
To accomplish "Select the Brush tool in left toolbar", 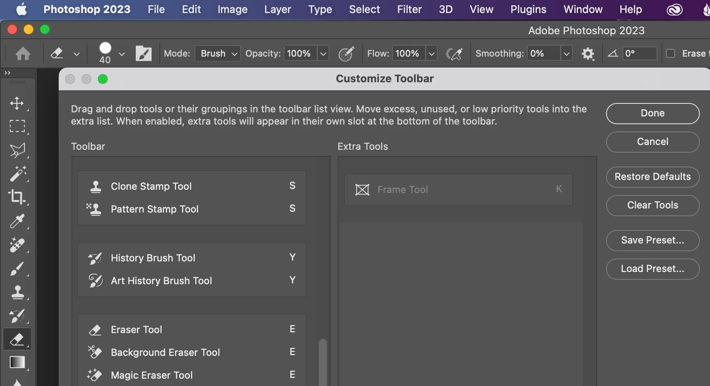I will pyautogui.click(x=17, y=269).
